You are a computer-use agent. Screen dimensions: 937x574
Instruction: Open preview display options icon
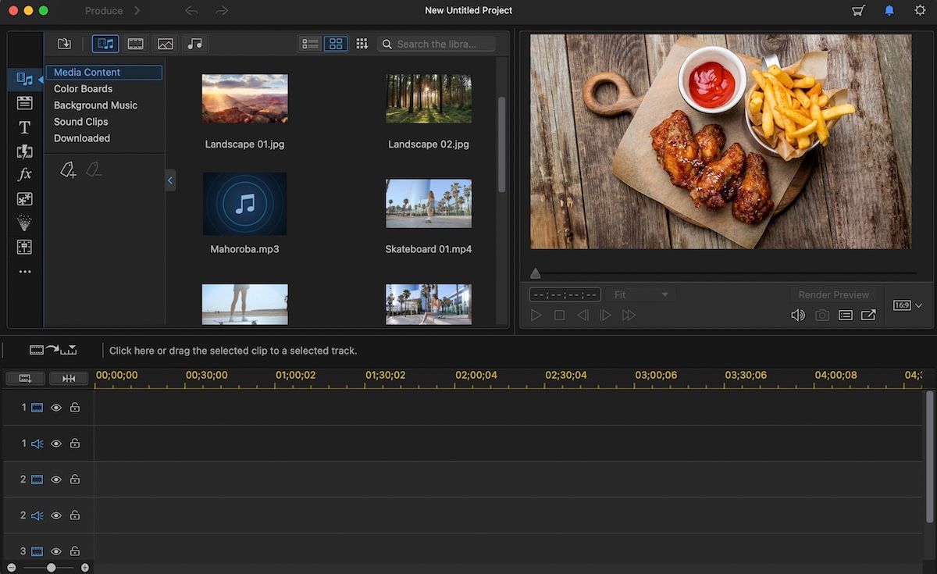[x=845, y=316]
